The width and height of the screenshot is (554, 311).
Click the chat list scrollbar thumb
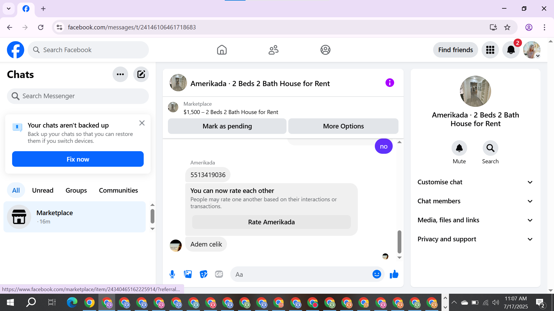click(152, 216)
